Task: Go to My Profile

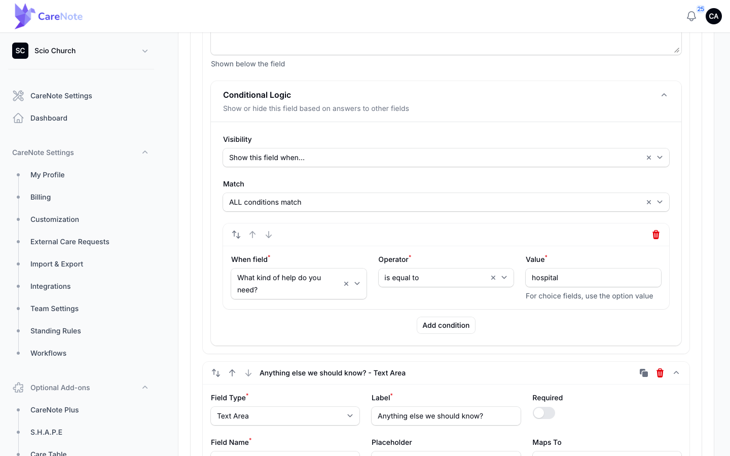Action: (x=48, y=175)
